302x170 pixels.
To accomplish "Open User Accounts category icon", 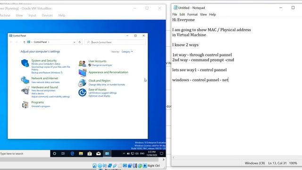I will point(82,63).
